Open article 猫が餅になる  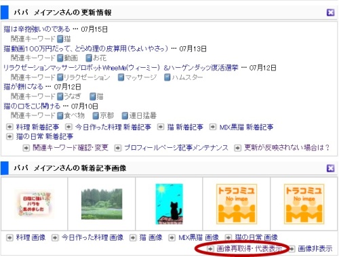point(23,87)
